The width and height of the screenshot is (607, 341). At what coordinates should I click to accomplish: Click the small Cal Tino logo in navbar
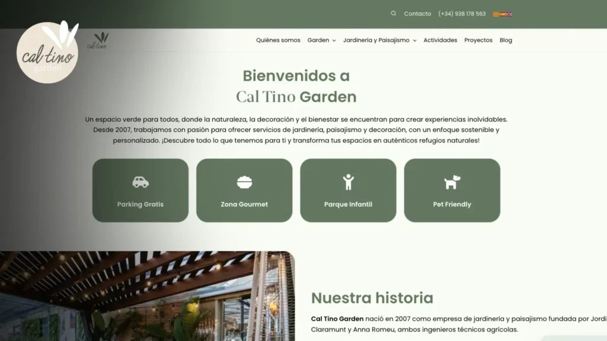point(98,41)
